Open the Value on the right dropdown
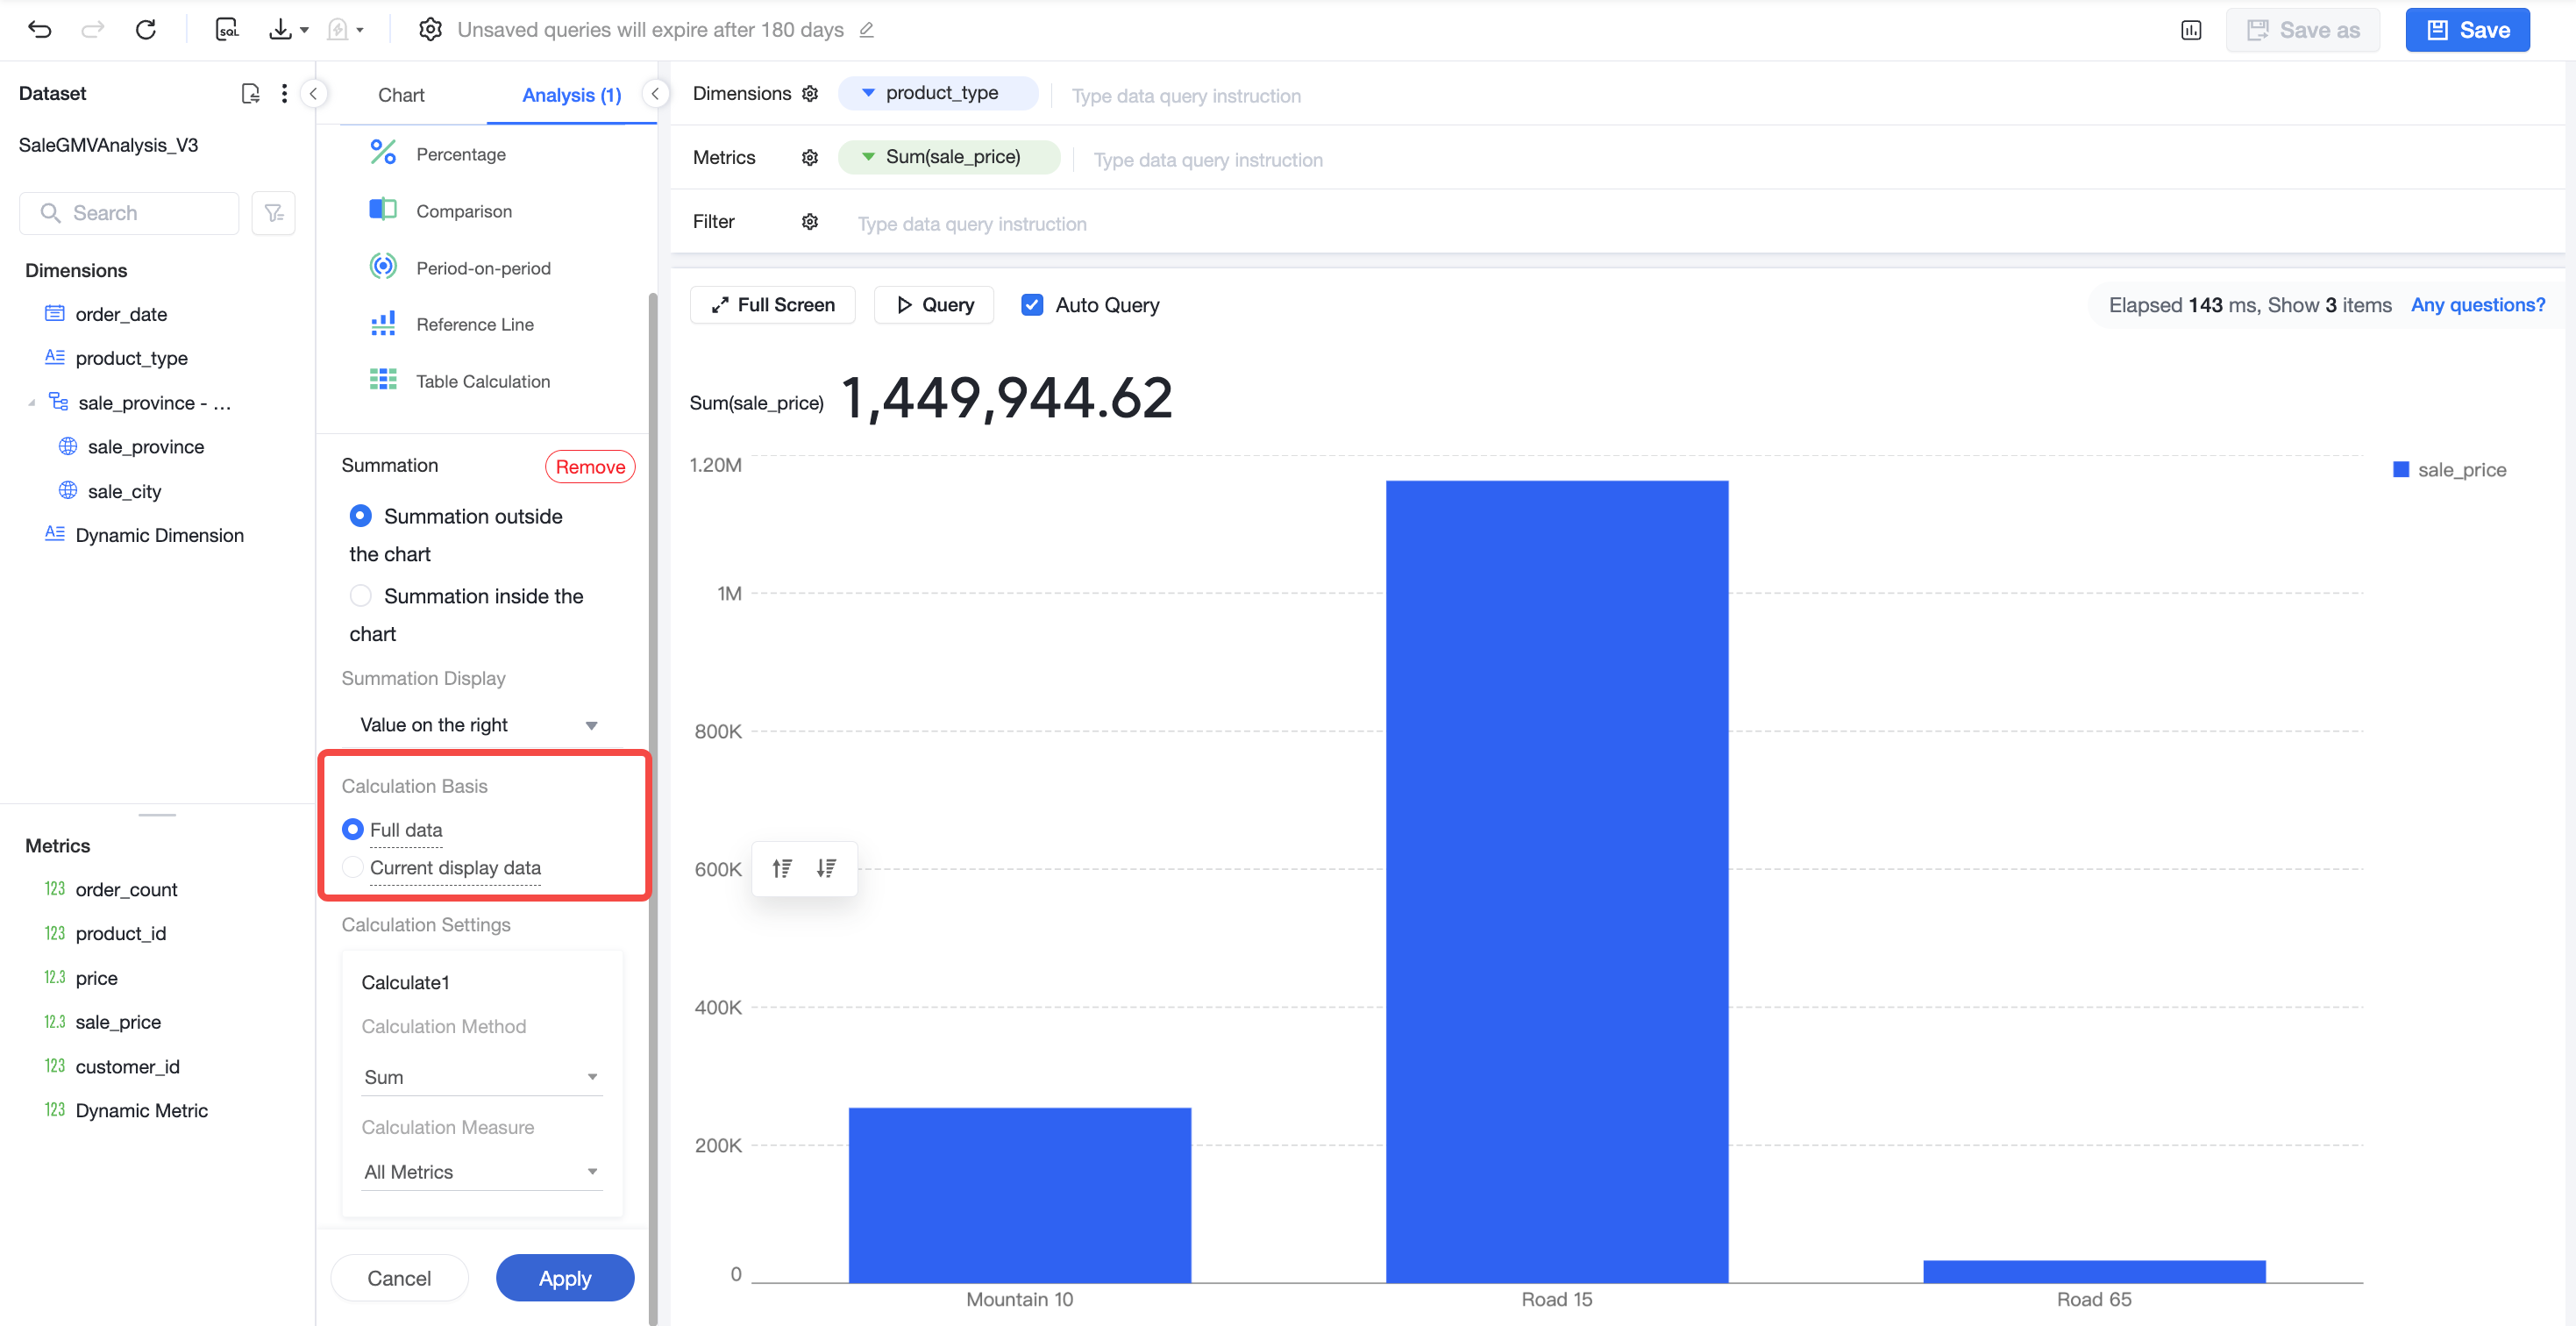 pyautogui.click(x=479, y=725)
